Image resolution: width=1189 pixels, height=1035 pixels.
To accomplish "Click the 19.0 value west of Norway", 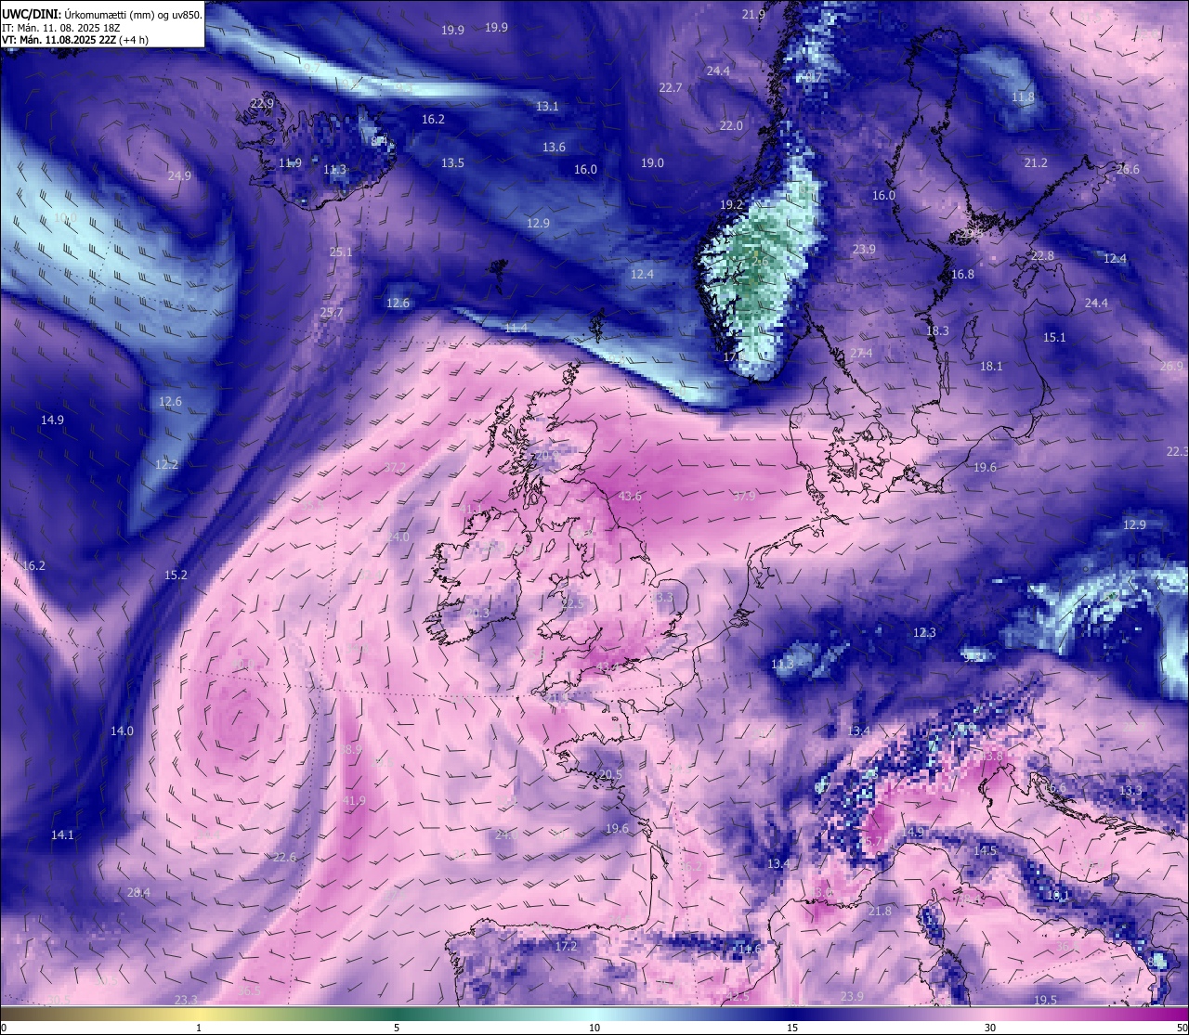I will pos(652,163).
